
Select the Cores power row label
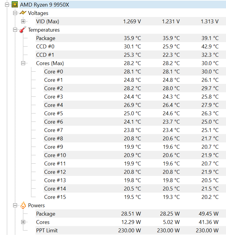click(43, 222)
